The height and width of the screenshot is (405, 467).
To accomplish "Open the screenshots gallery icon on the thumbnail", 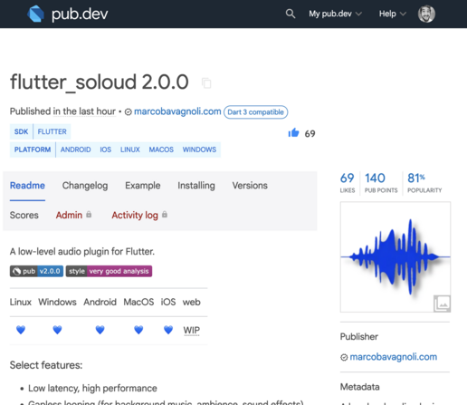I will click(442, 304).
